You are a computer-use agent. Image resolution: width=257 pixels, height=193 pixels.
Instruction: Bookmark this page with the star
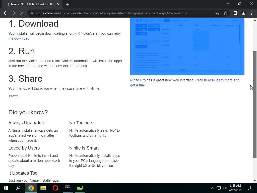tap(225, 13)
